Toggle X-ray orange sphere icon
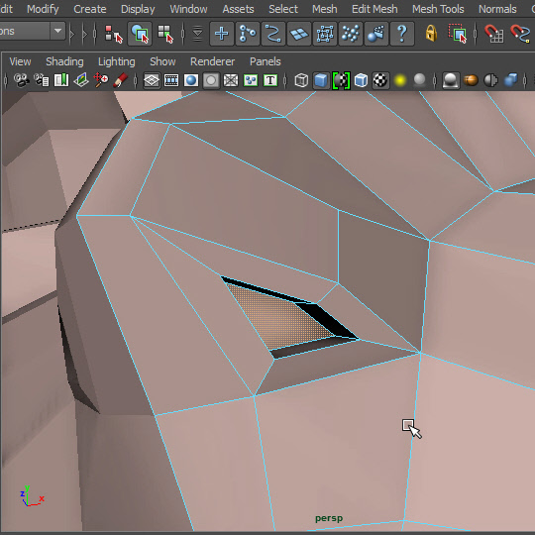 [471, 80]
